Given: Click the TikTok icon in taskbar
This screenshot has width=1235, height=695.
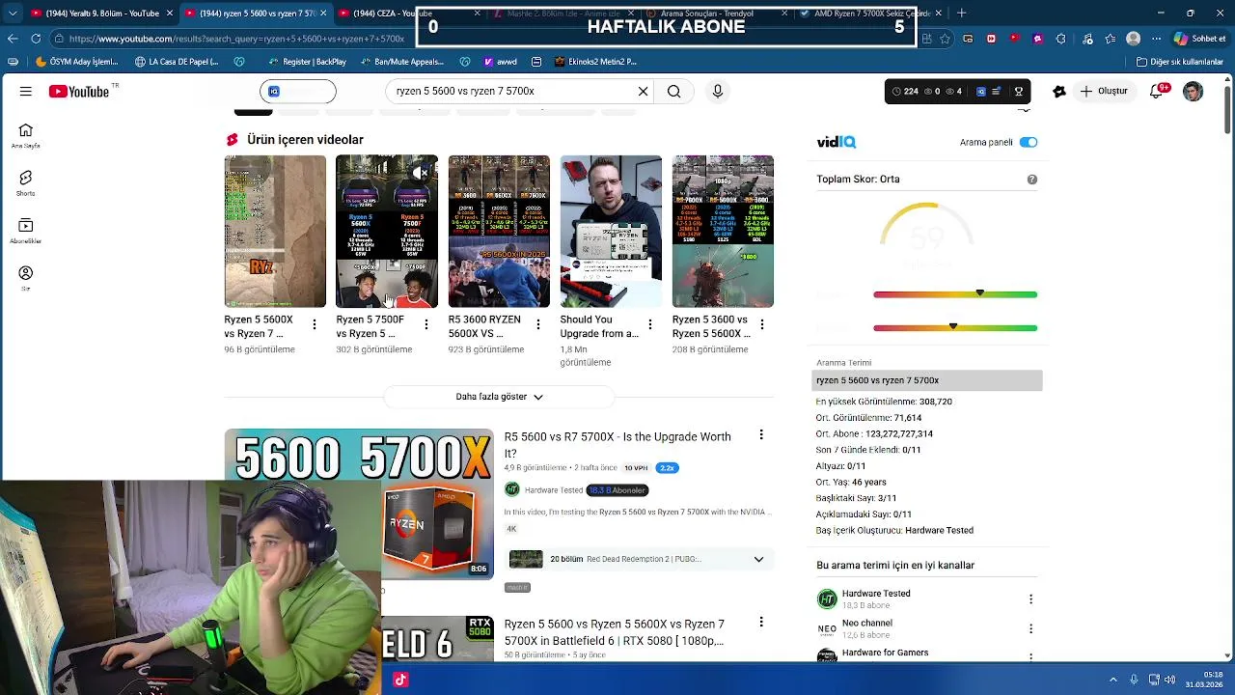Looking at the screenshot, I should click(400, 680).
